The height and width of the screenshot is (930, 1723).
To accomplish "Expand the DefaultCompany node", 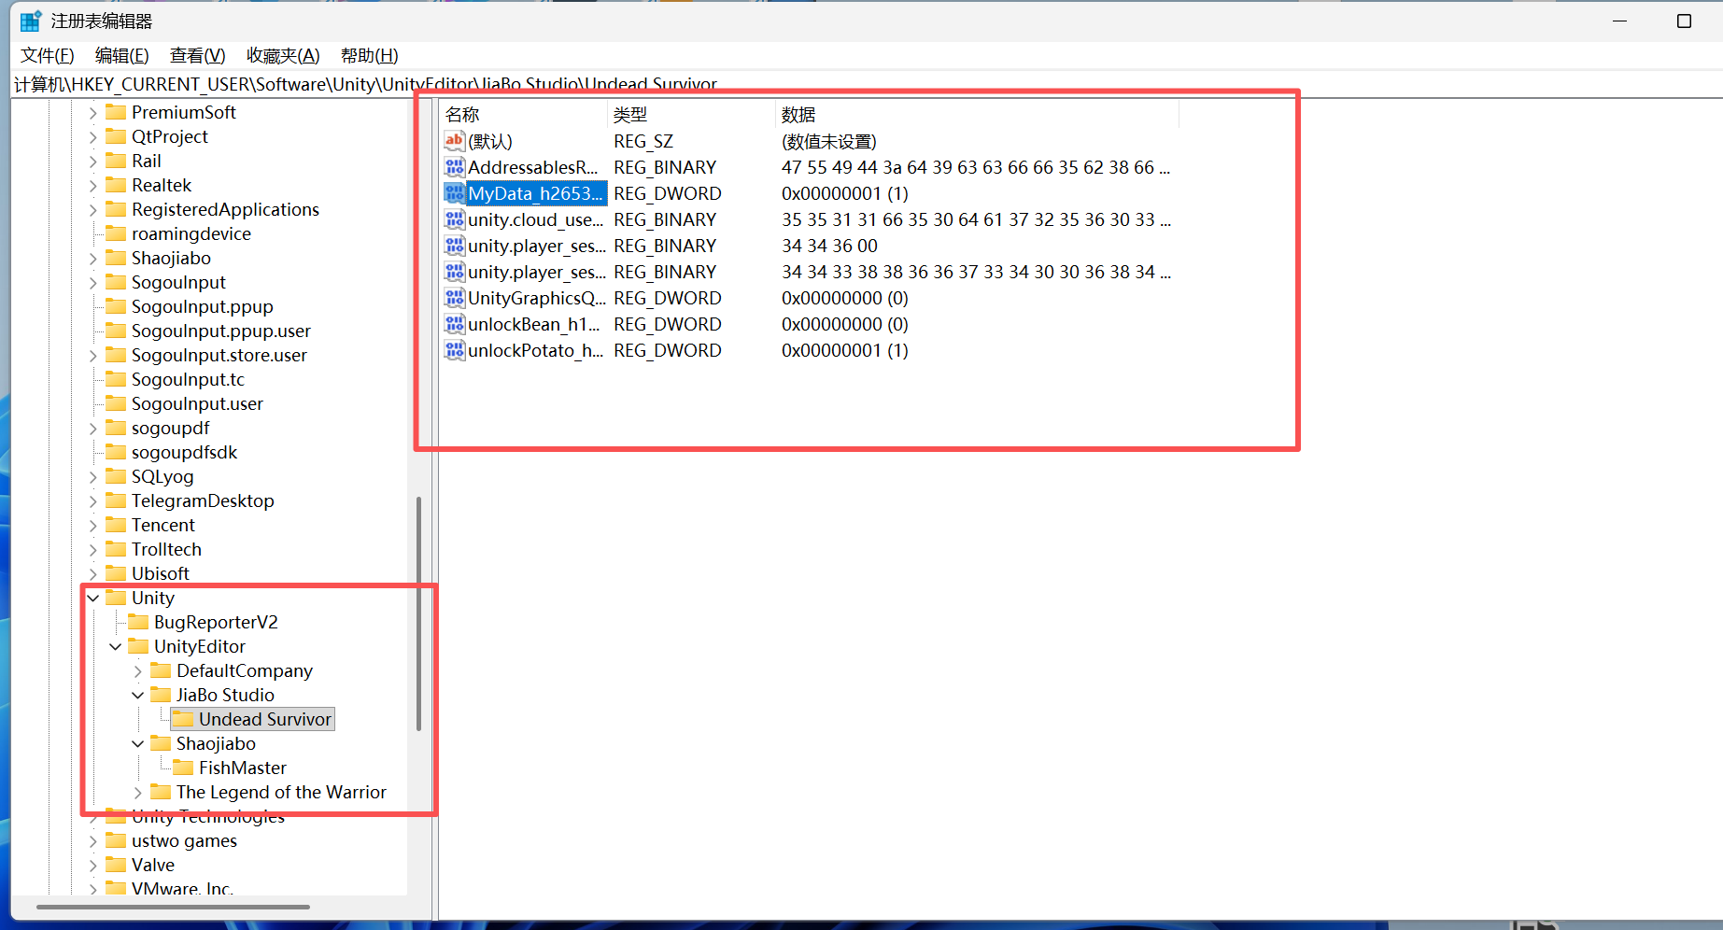I will [x=138, y=670].
